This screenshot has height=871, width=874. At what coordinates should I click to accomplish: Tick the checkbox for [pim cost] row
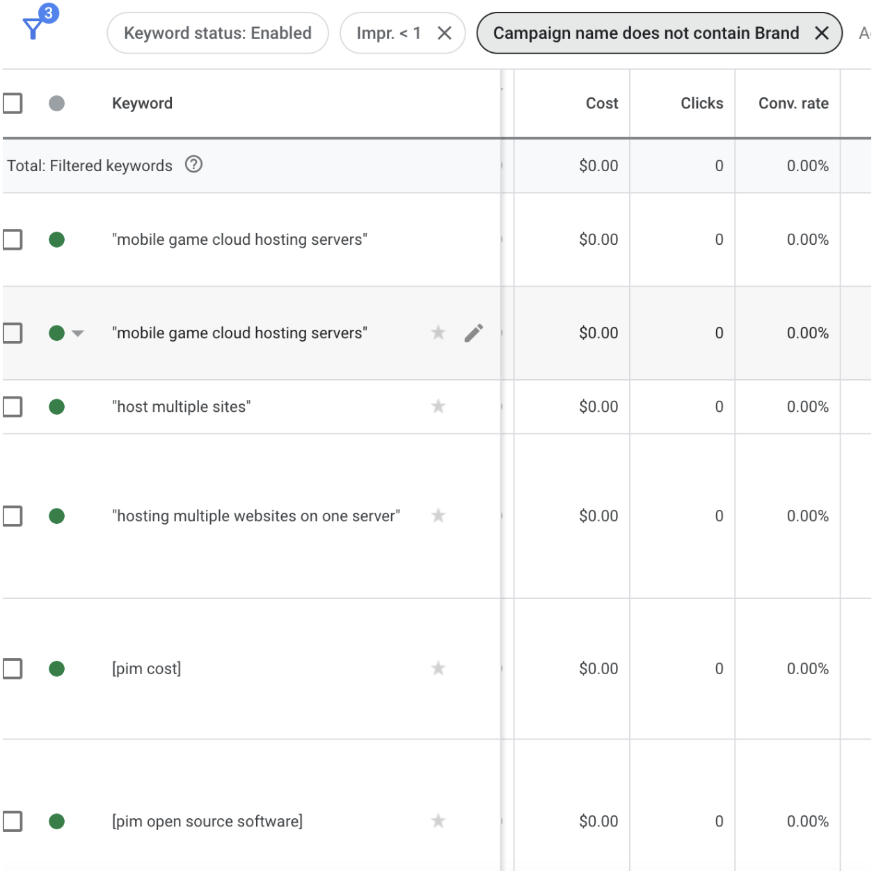tap(13, 669)
